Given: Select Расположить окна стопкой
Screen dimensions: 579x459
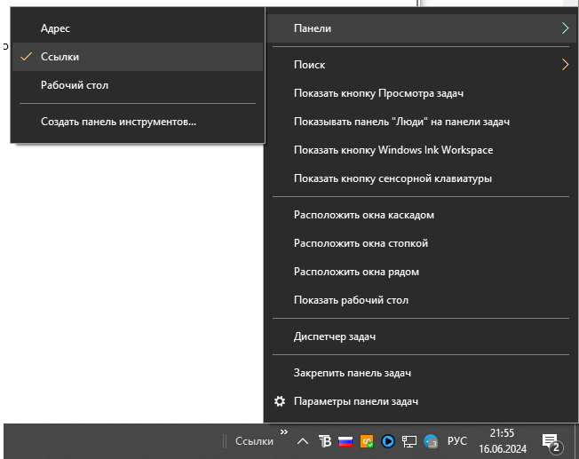Looking at the screenshot, I should pos(421,243).
